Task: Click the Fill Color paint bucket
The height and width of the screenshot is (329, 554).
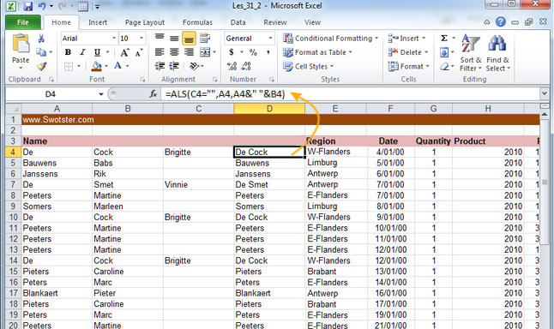Action: coord(96,66)
